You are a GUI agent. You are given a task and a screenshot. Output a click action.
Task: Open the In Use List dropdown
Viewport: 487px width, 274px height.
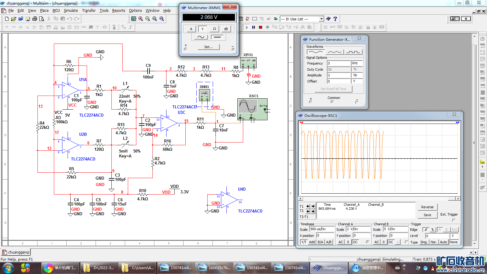coord(321,19)
